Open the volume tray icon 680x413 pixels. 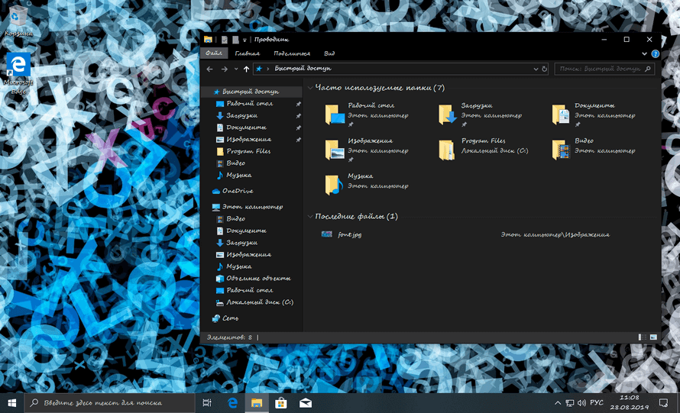pos(581,404)
